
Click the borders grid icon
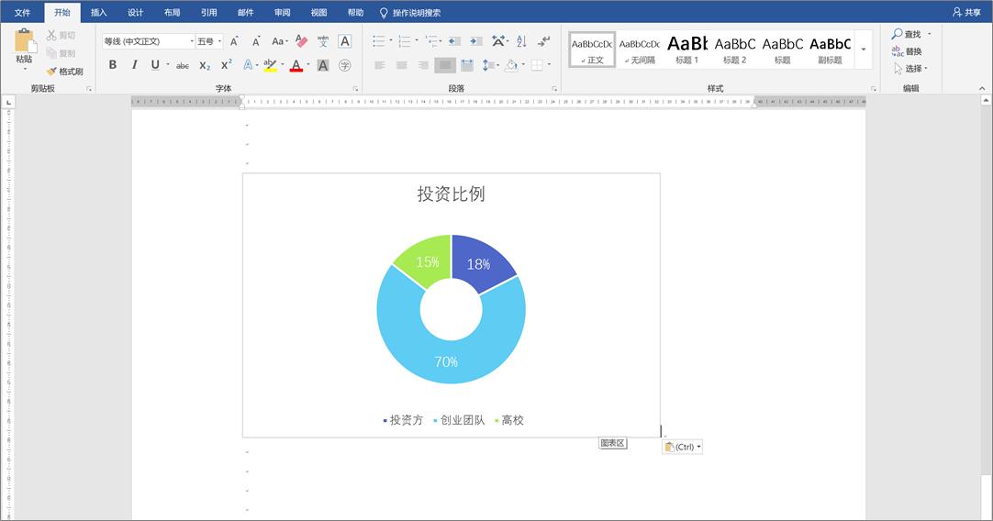tap(536, 65)
